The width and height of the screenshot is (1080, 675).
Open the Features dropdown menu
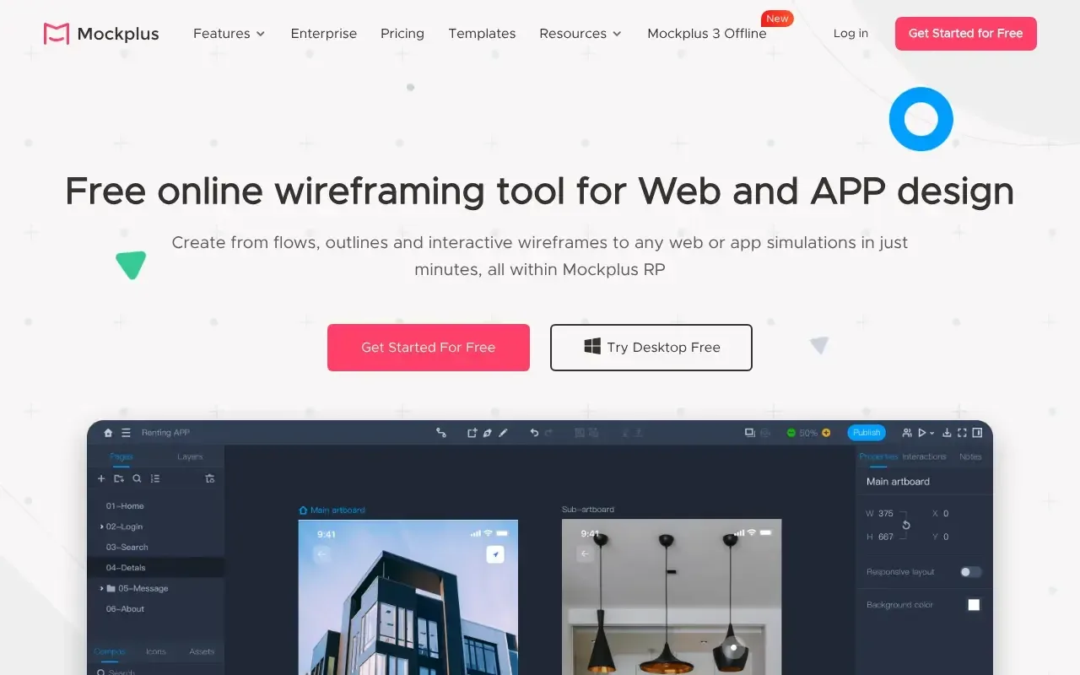pos(229,34)
